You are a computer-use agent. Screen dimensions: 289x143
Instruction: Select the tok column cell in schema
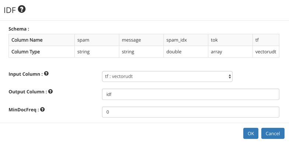[230, 40]
